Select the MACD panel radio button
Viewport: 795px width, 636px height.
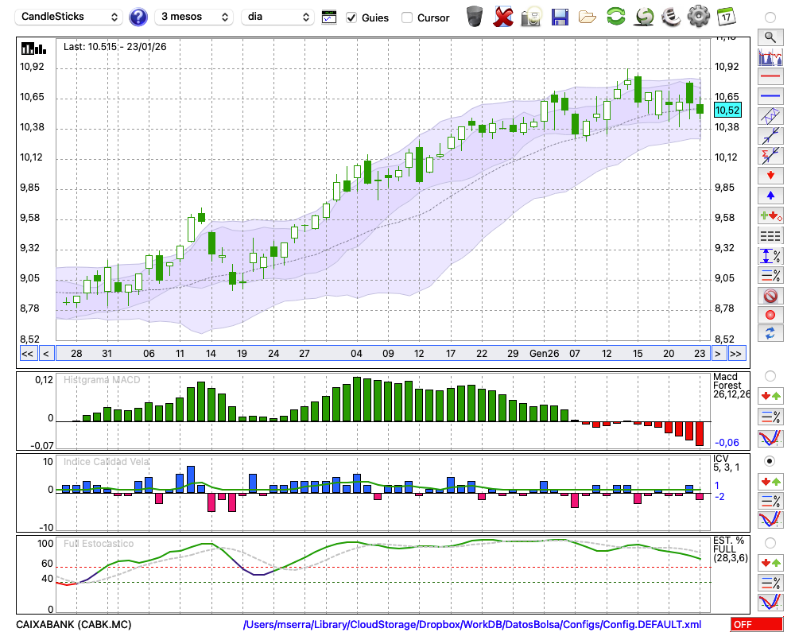point(770,376)
